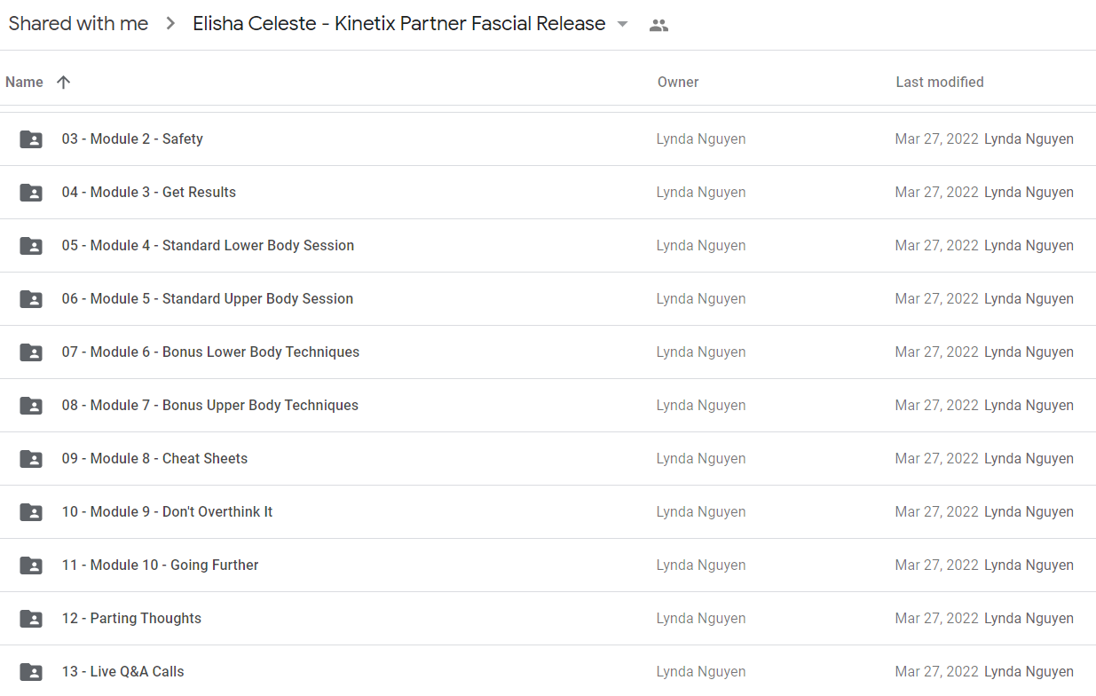Viewport: 1096px width, 696px height.
Task: Click the breadcrumb chevron after Shared with me
Action: click(x=170, y=24)
